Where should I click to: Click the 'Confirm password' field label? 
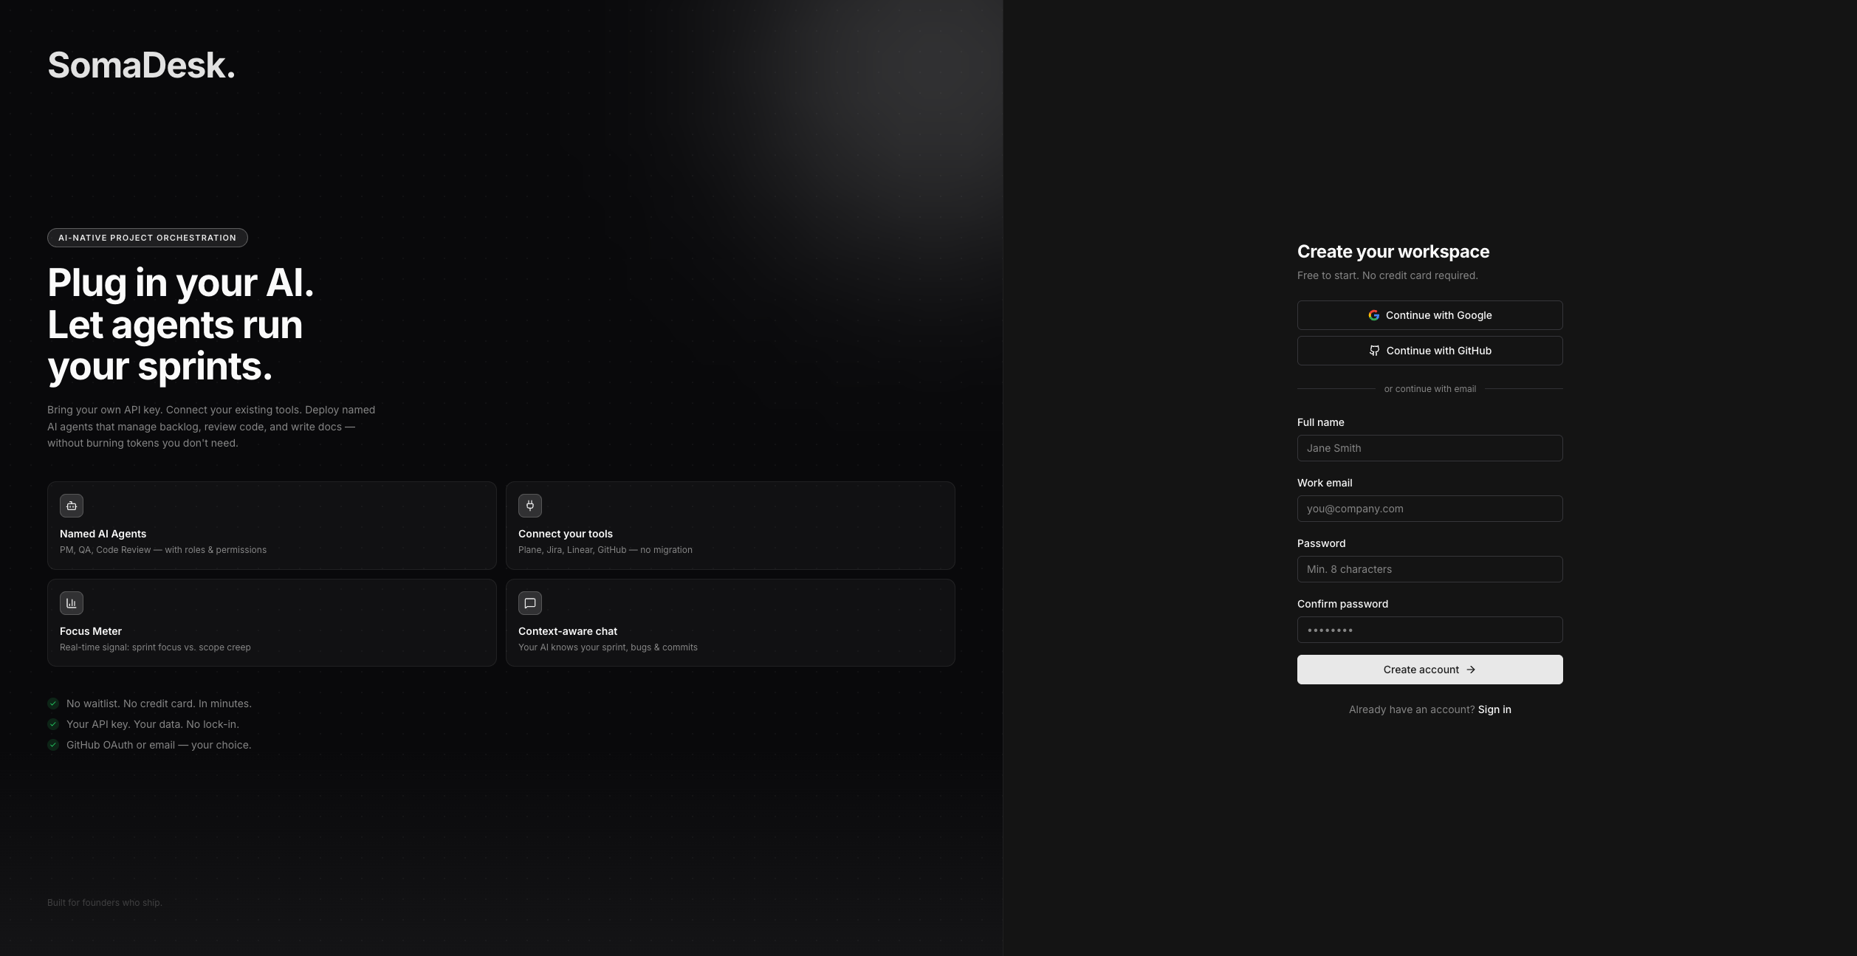[1342, 604]
